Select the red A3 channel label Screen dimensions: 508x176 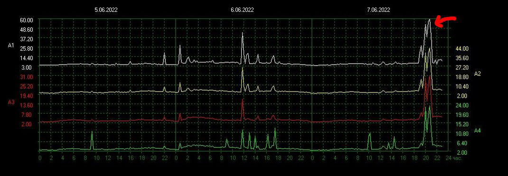11,102
